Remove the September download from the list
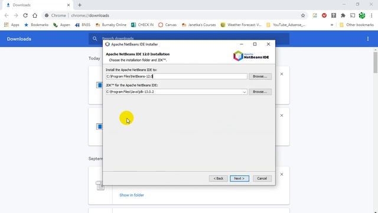 coord(282,175)
